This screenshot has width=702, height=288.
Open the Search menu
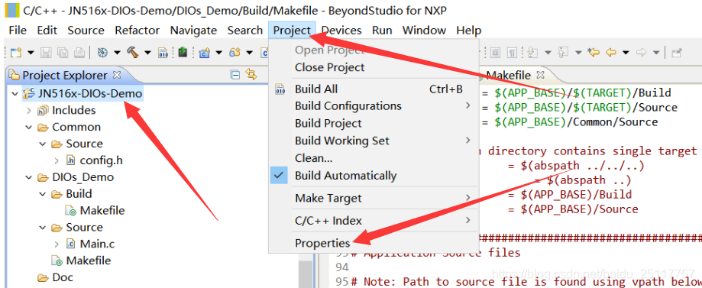point(245,31)
